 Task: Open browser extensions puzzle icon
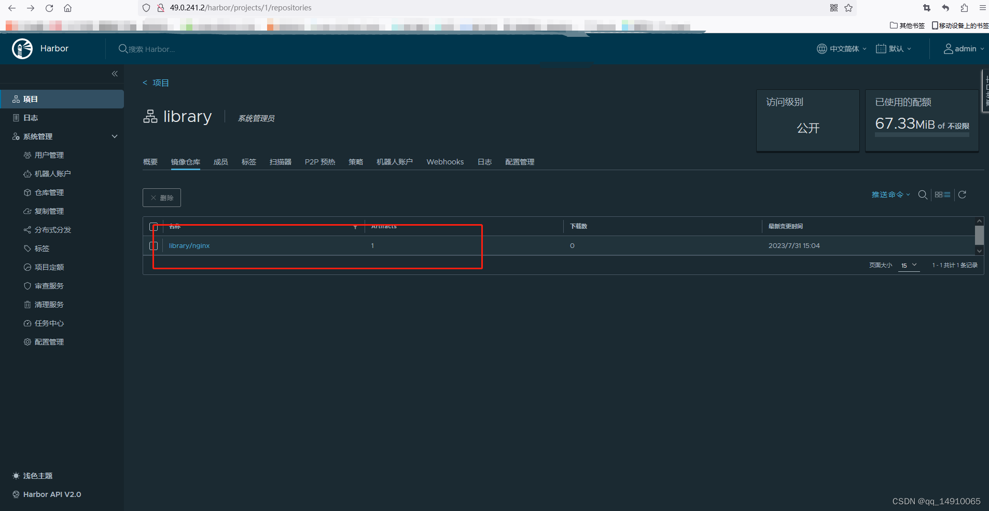point(964,8)
